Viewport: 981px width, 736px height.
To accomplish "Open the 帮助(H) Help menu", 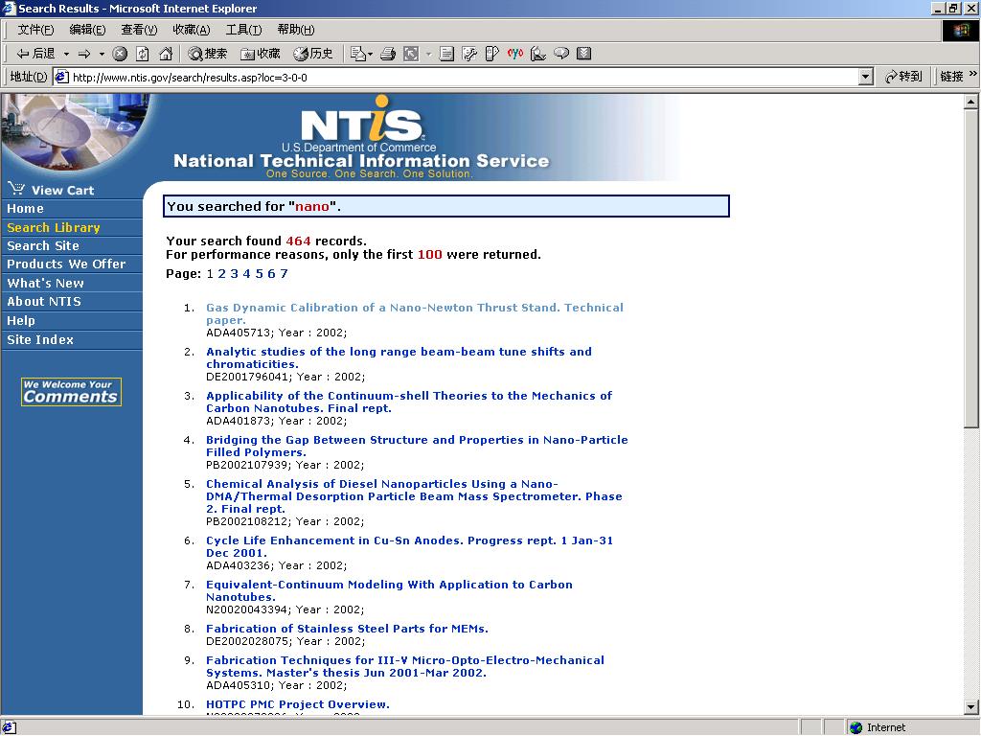I will click(295, 30).
